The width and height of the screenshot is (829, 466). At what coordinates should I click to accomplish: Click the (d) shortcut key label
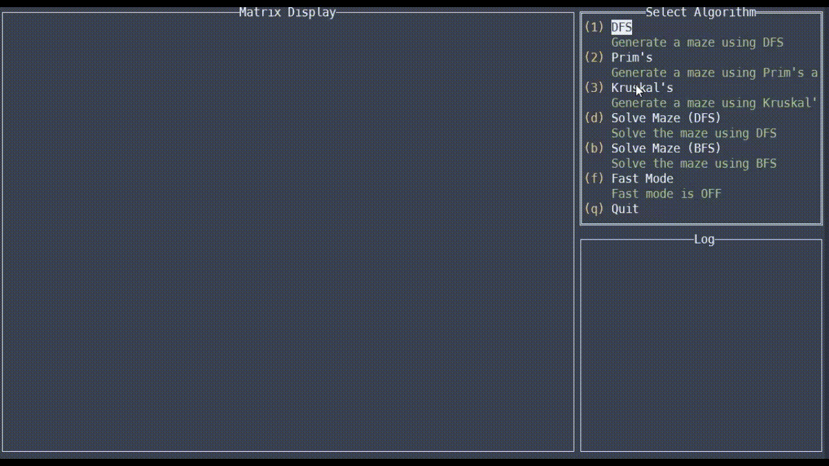tap(594, 118)
